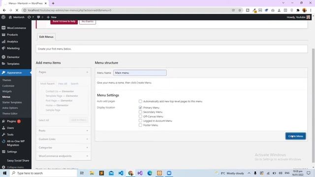The width and height of the screenshot is (315, 177).
Task: Check Logged In Account Menu
Action: pos(140,121)
